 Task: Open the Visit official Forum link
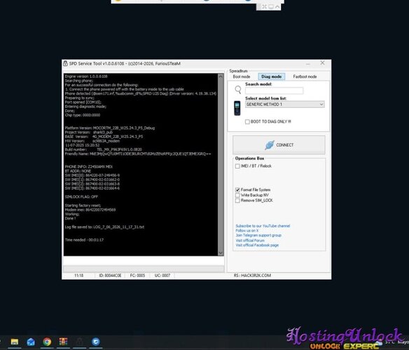[250, 241]
